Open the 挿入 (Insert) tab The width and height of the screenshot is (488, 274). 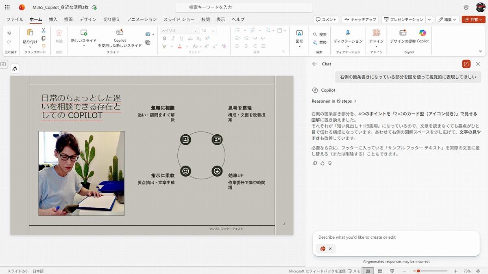tap(53, 19)
